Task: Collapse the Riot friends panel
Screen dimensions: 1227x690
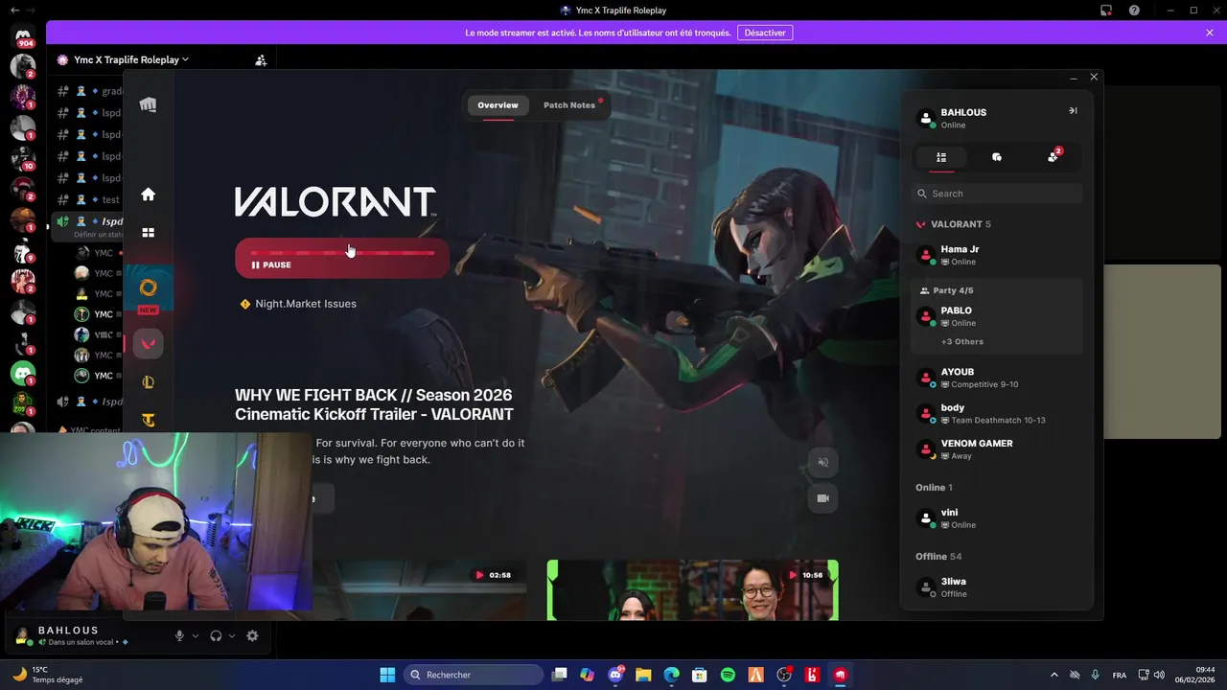Action: coord(1073,110)
